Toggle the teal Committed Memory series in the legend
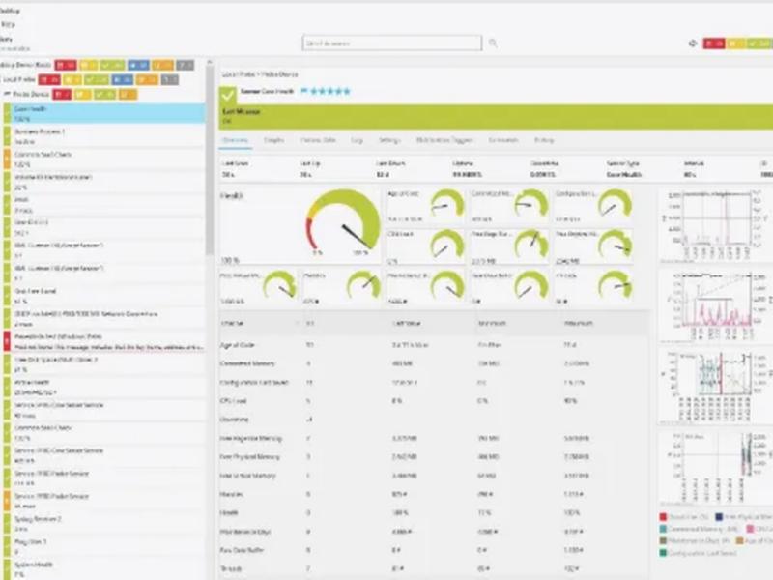The width and height of the screenshot is (773, 580). 663,529
